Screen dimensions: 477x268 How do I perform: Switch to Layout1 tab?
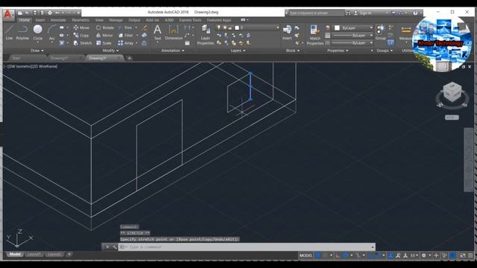[34, 255]
